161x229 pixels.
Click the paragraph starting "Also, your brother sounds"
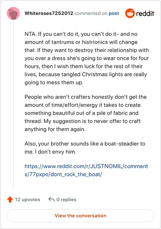[x=85, y=148]
